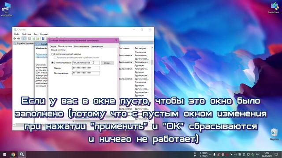Click the Properties icon in Services toolbar

pyautogui.click(x=30, y=39)
